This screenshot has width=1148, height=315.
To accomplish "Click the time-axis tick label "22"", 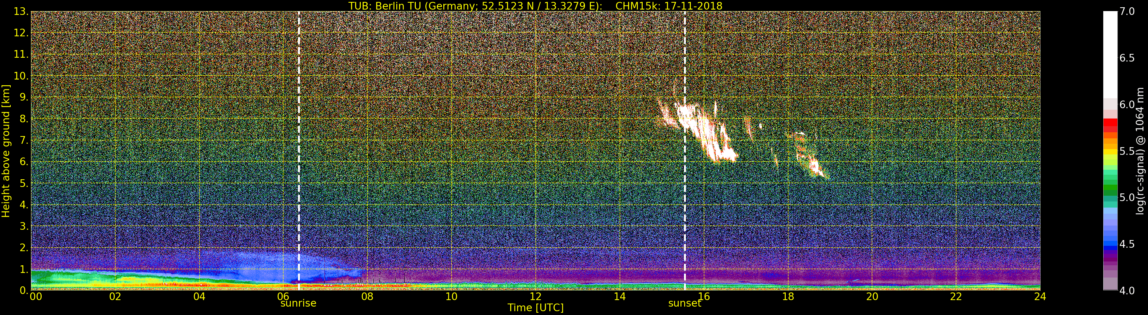I will [956, 297].
